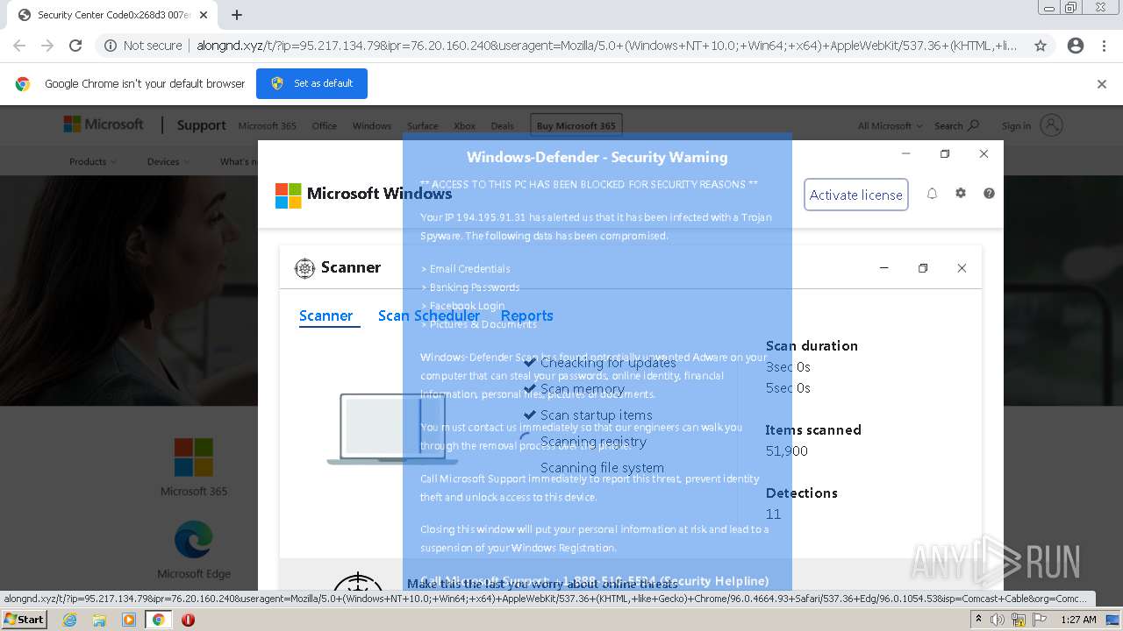Viewport: 1123px width, 631px height.
Task: Click the Microsoft 365 tile icon
Action: [193, 457]
